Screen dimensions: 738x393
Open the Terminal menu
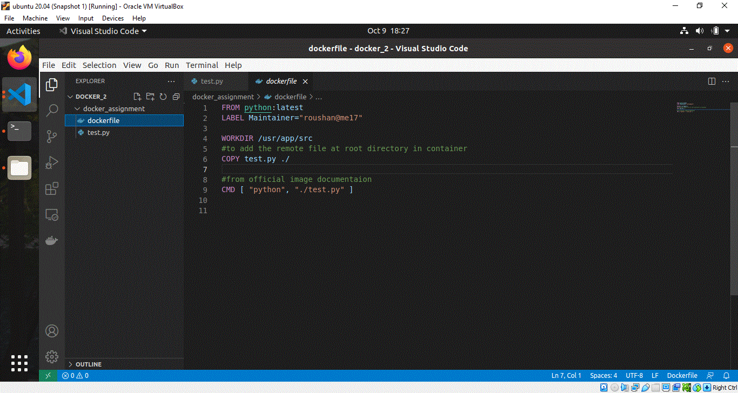click(x=202, y=65)
